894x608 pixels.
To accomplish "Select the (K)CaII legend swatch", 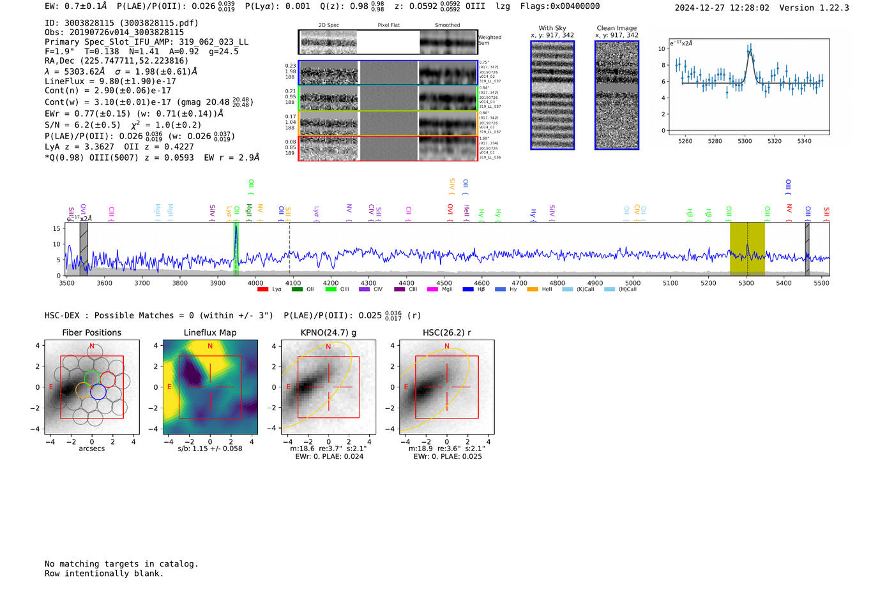I will [567, 290].
